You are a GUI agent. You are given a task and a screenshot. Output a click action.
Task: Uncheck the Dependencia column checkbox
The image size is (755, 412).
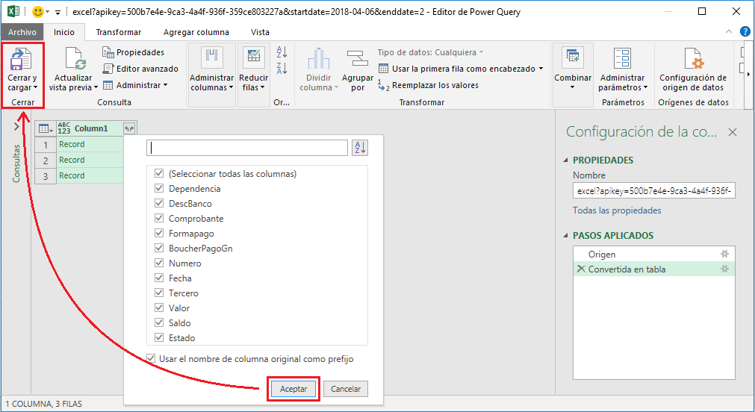(158, 189)
